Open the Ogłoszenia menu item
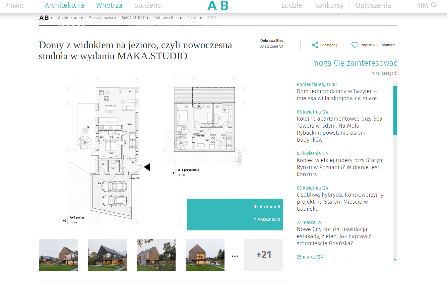447x282 pixels. [x=373, y=5]
